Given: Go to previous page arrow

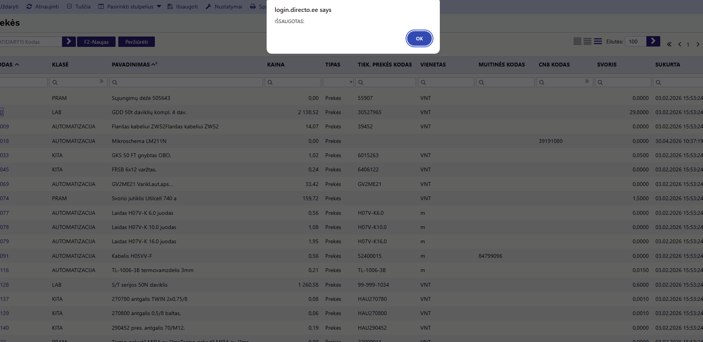Looking at the screenshot, I should coord(680,44).
